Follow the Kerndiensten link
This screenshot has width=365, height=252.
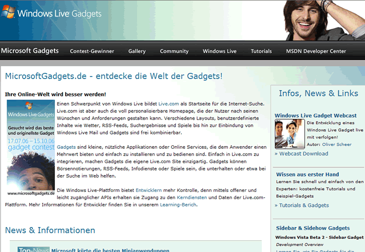point(192,198)
